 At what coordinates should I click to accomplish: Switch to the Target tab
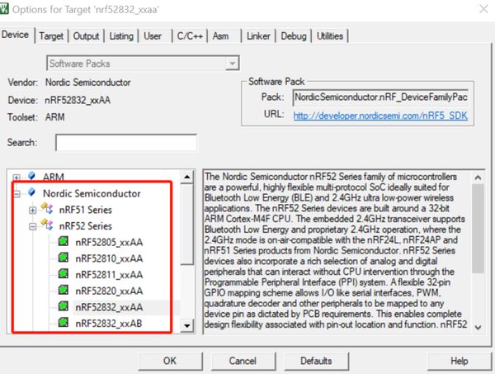[51, 36]
